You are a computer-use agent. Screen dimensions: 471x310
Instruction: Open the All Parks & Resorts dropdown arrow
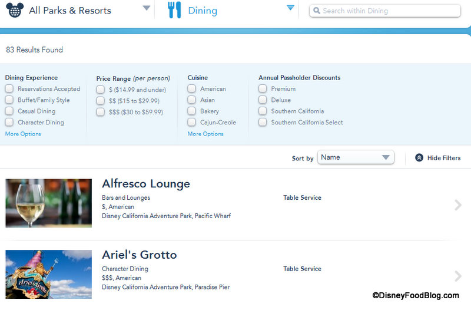click(x=147, y=8)
